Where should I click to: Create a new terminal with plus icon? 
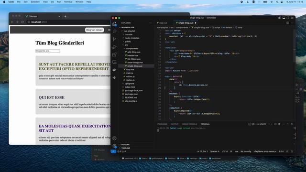click(x=269, y=124)
